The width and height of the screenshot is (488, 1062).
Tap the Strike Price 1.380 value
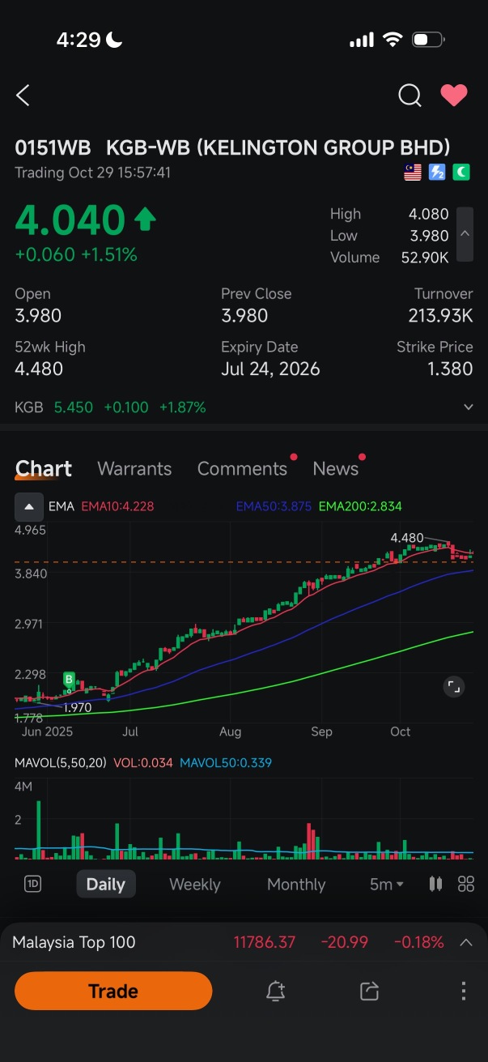point(450,369)
